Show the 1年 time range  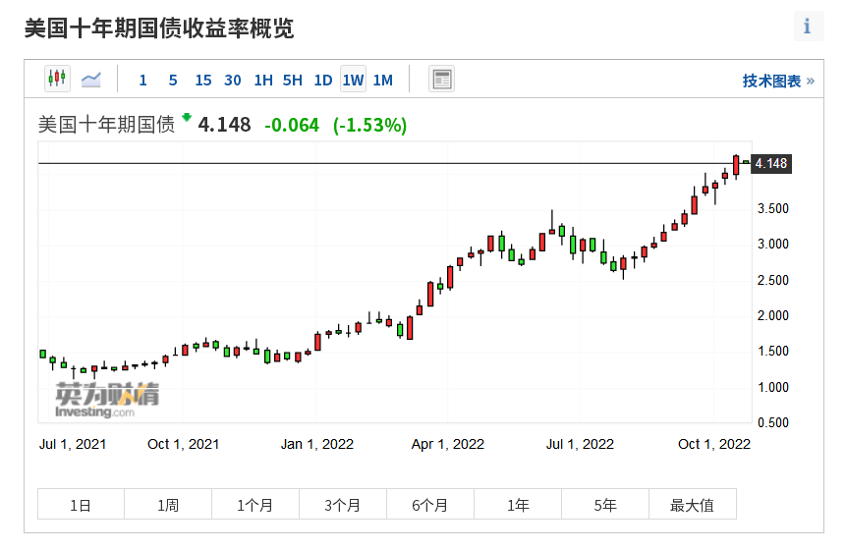click(518, 505)
